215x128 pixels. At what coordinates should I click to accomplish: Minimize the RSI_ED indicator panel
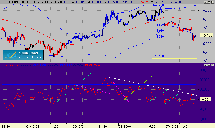(205, 65)
